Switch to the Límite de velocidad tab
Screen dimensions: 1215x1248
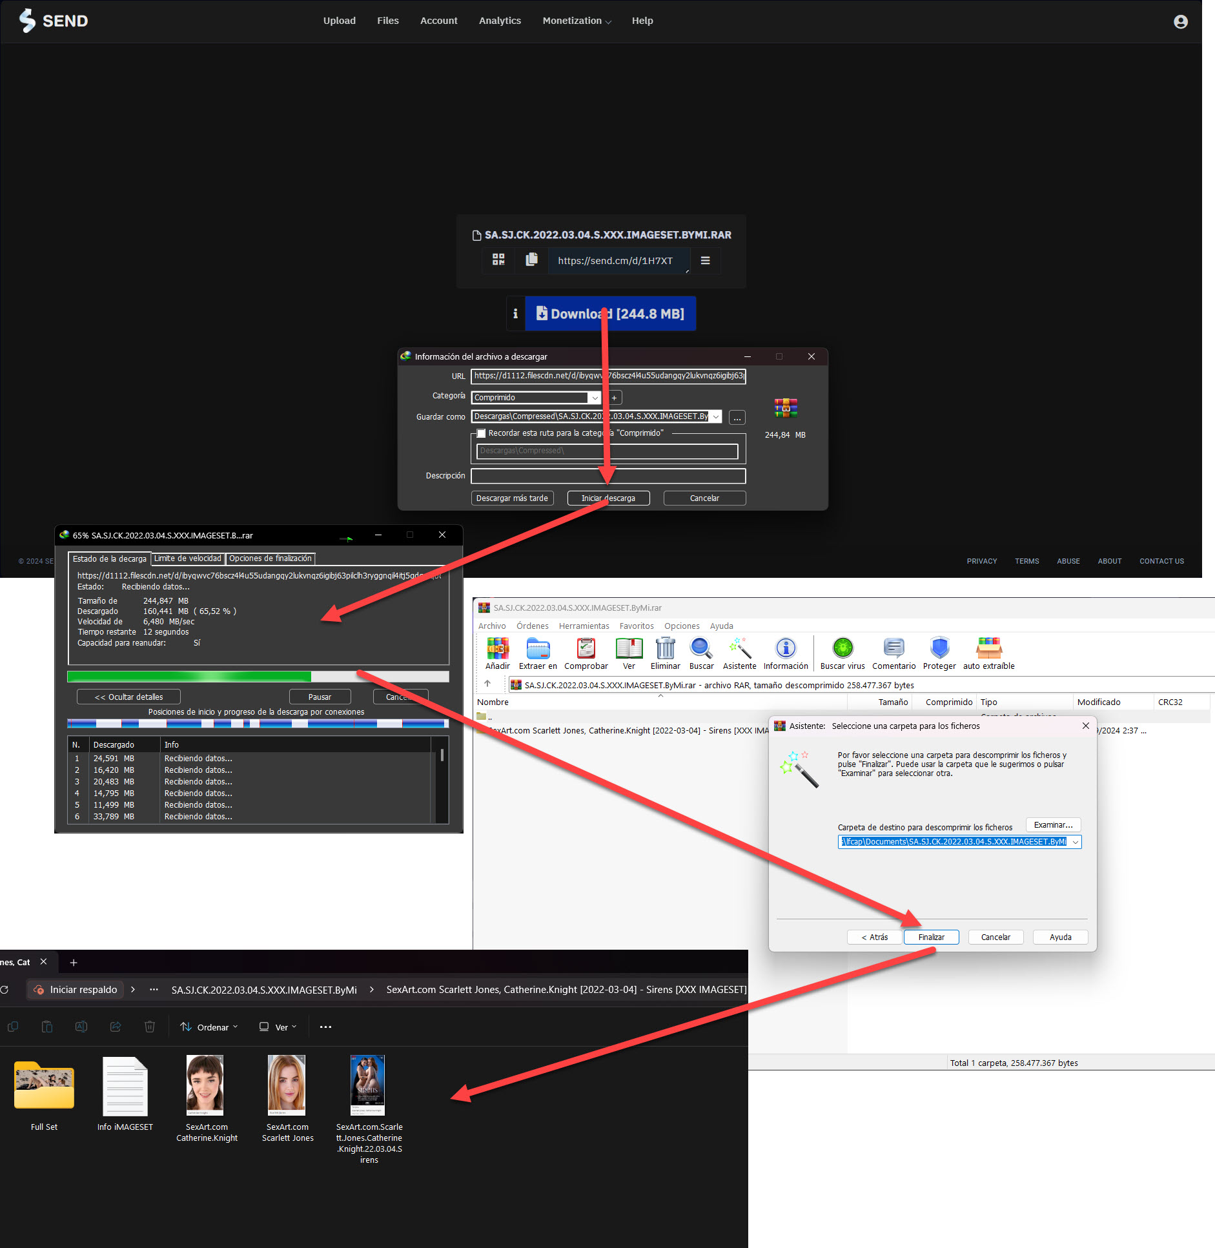coord(188,558)
